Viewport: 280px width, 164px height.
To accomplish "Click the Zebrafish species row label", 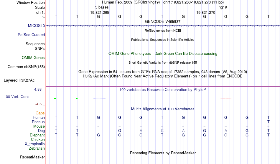I will (x=37, y=148).
